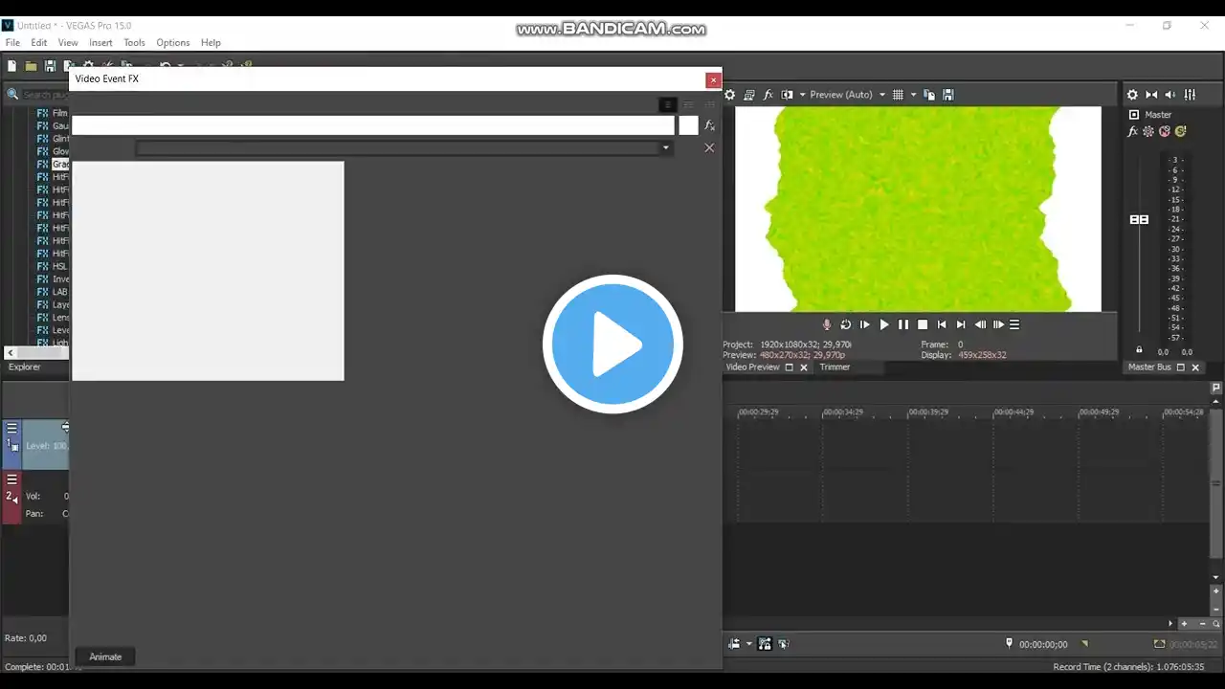Close the Video Event FX window

(713, 80)
